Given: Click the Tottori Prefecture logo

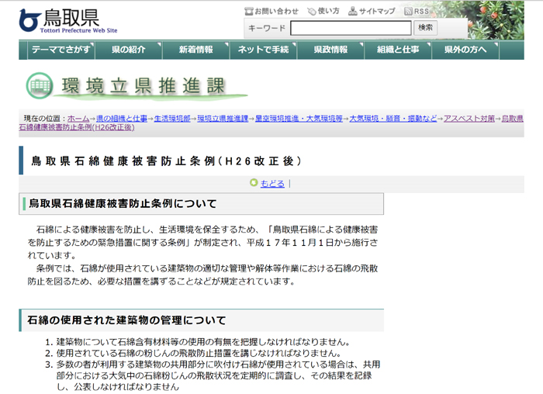Looking at the screenshot, I should [68, 19].
